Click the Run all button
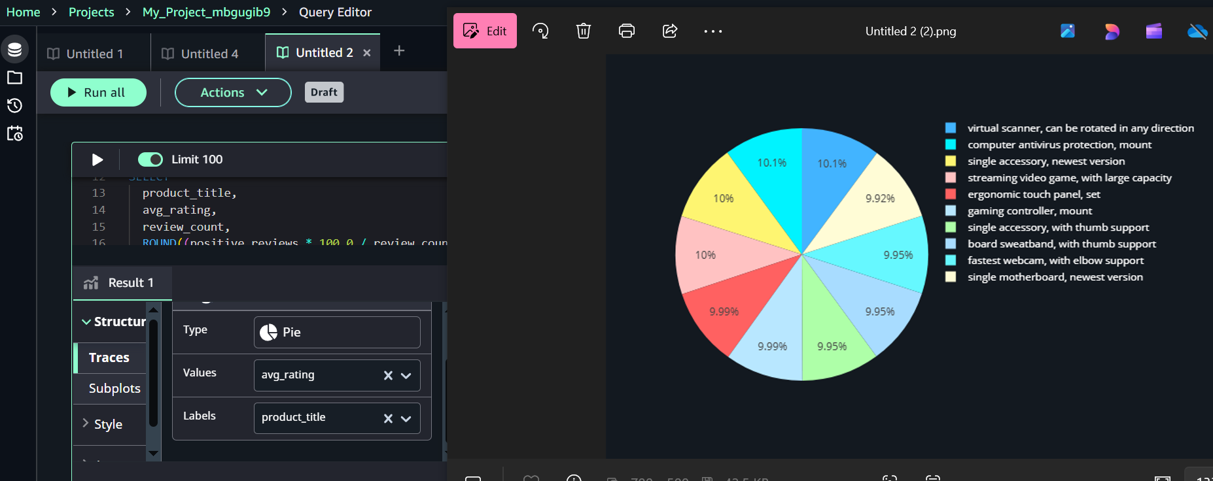Screen dimensions: 1213x481 click(x=98, y=92)
